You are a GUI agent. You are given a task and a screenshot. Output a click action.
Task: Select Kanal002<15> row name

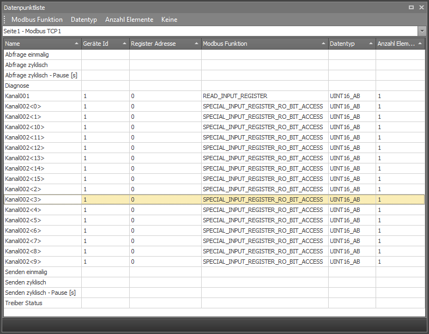43,179
